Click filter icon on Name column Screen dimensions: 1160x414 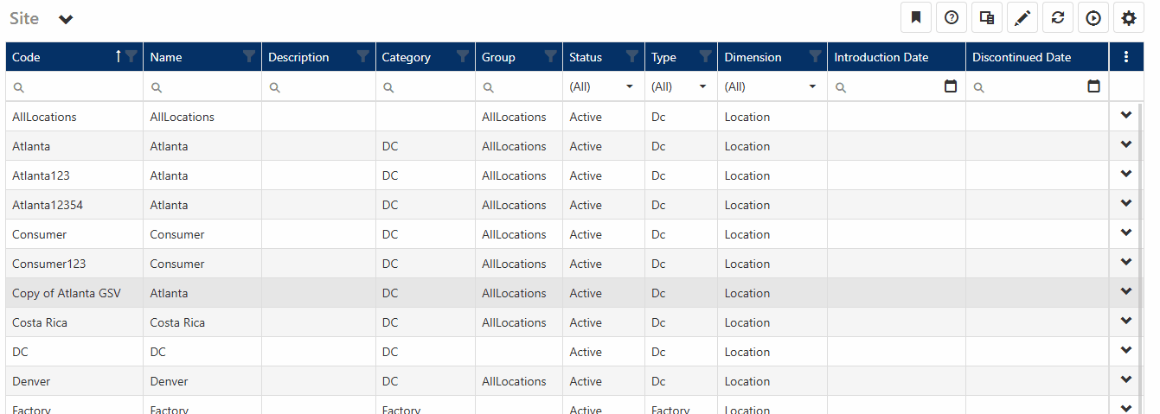coord(249,57)
